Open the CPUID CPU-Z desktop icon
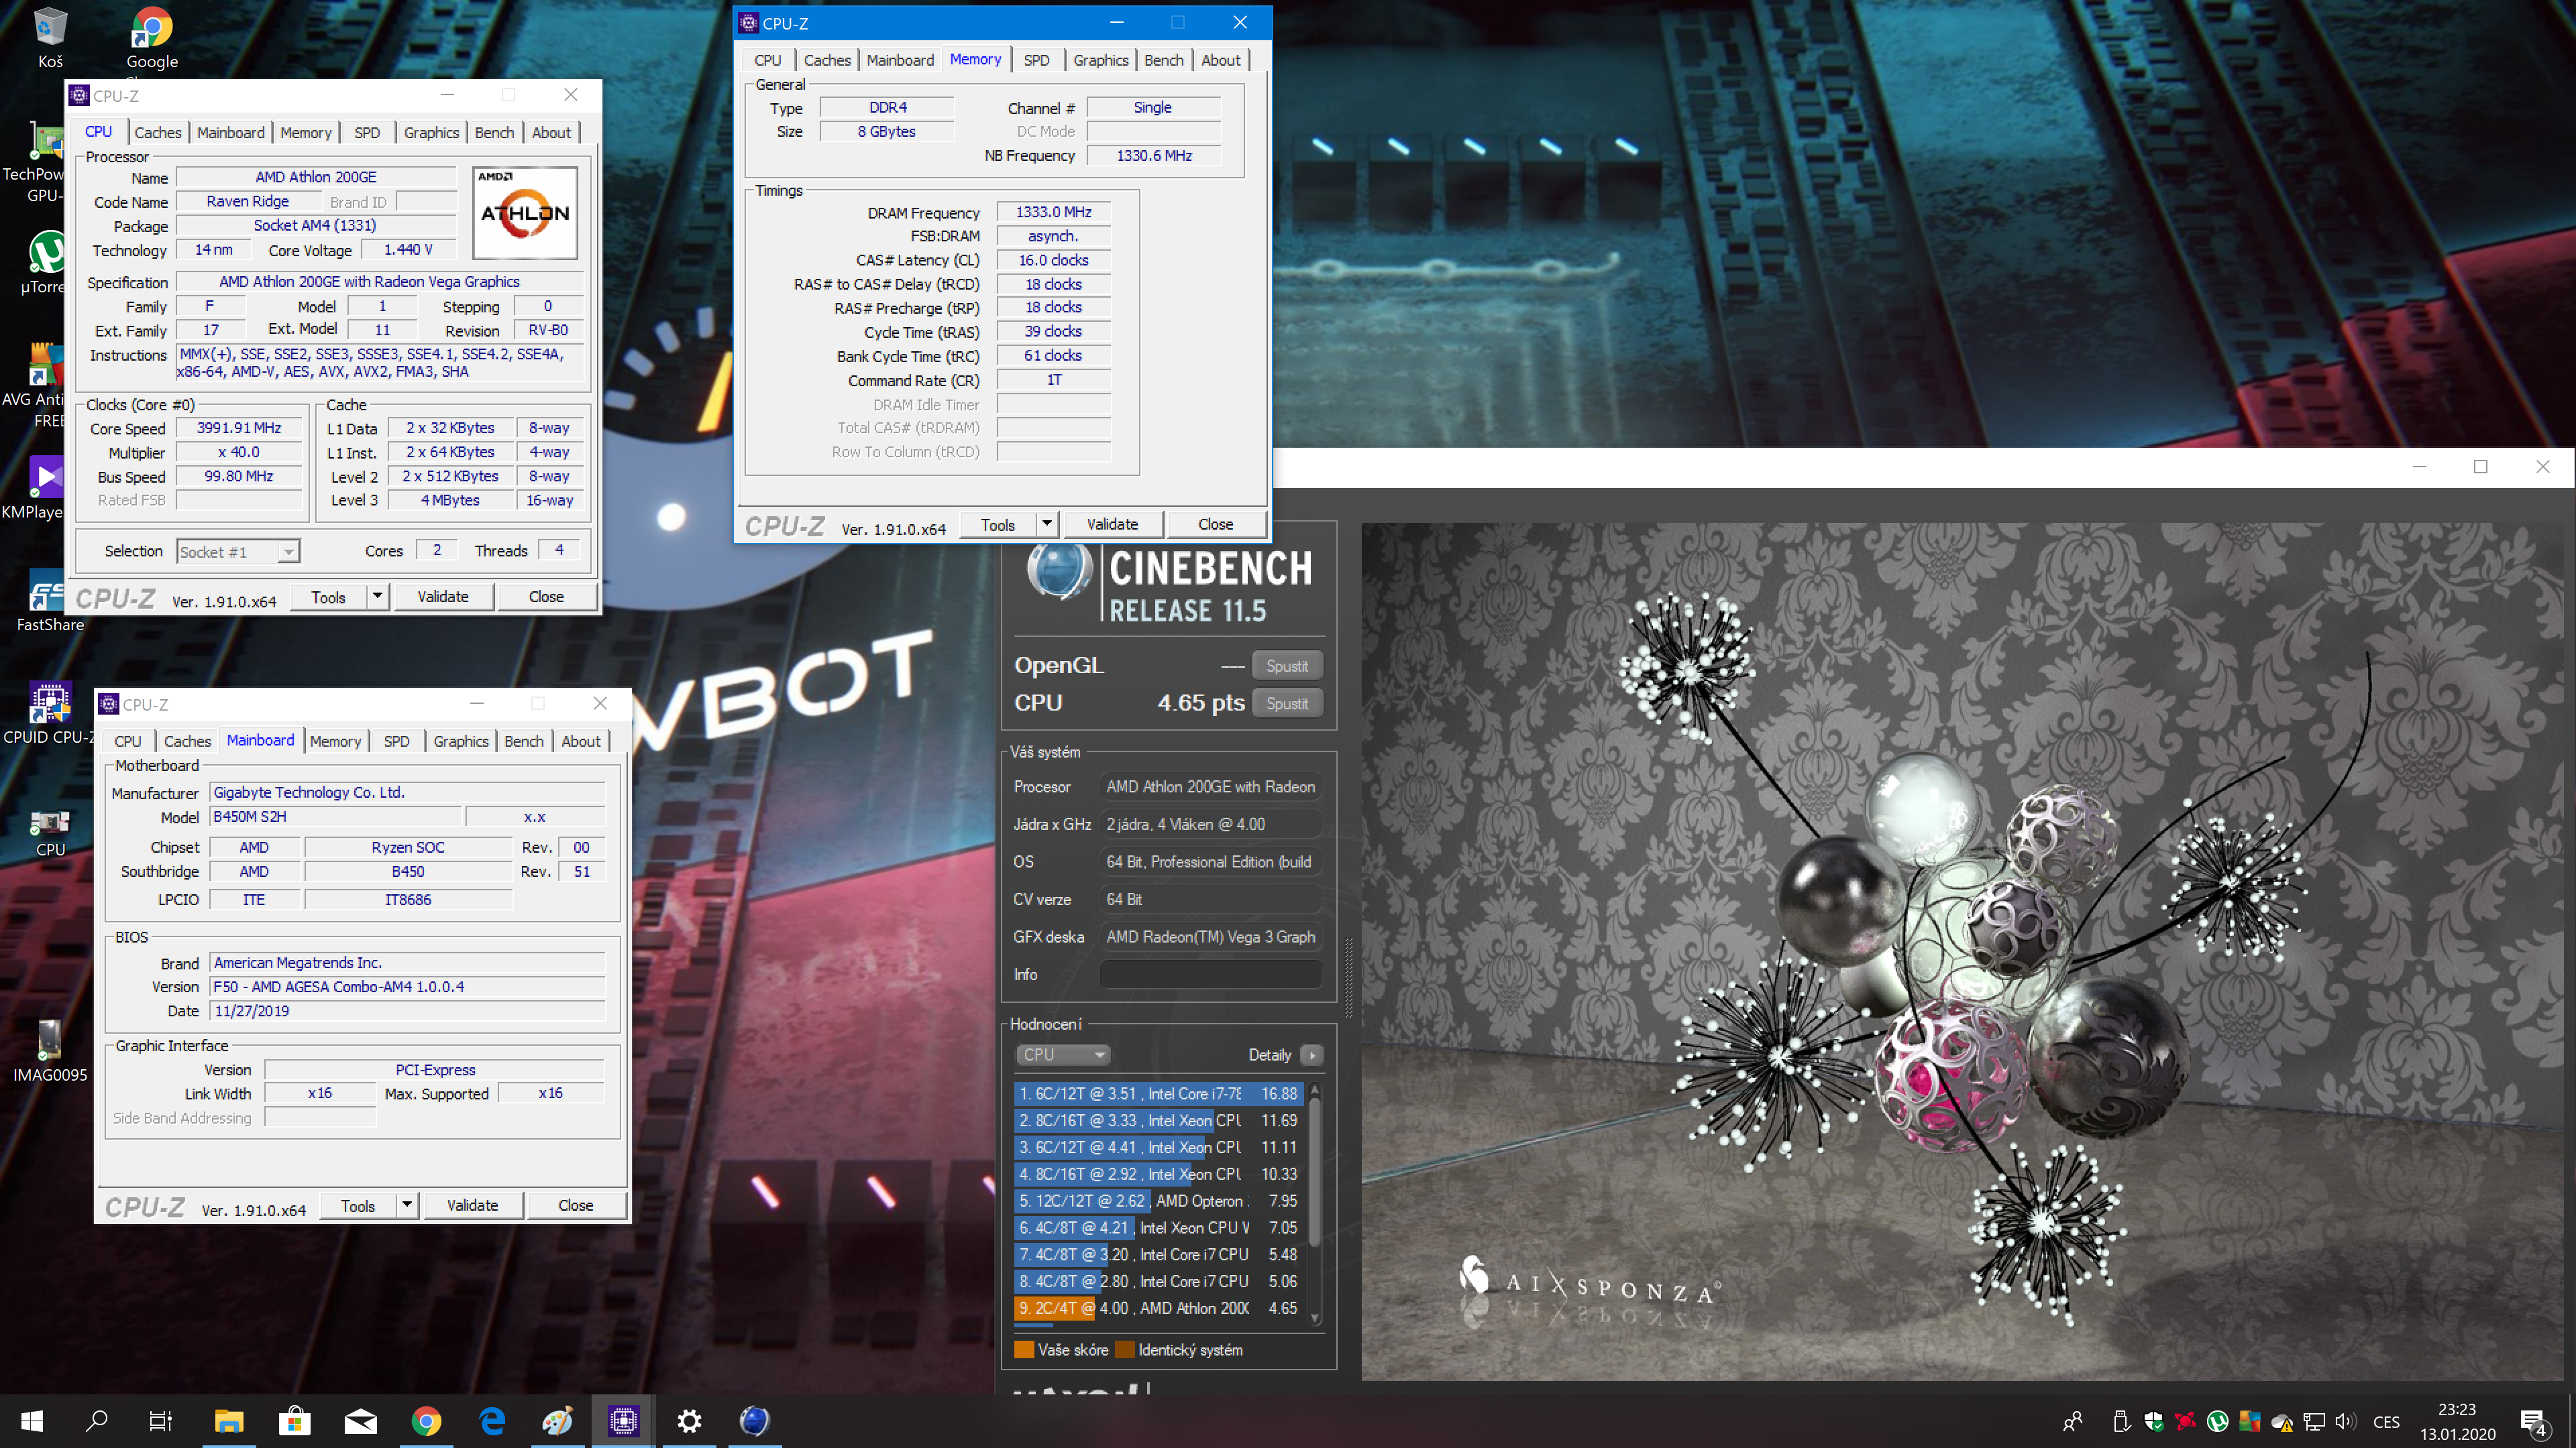 pos(50,713)
